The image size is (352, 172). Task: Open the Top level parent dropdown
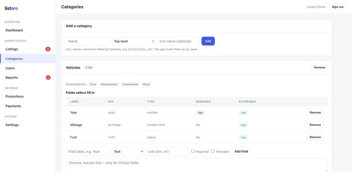(x=133, y=41)
